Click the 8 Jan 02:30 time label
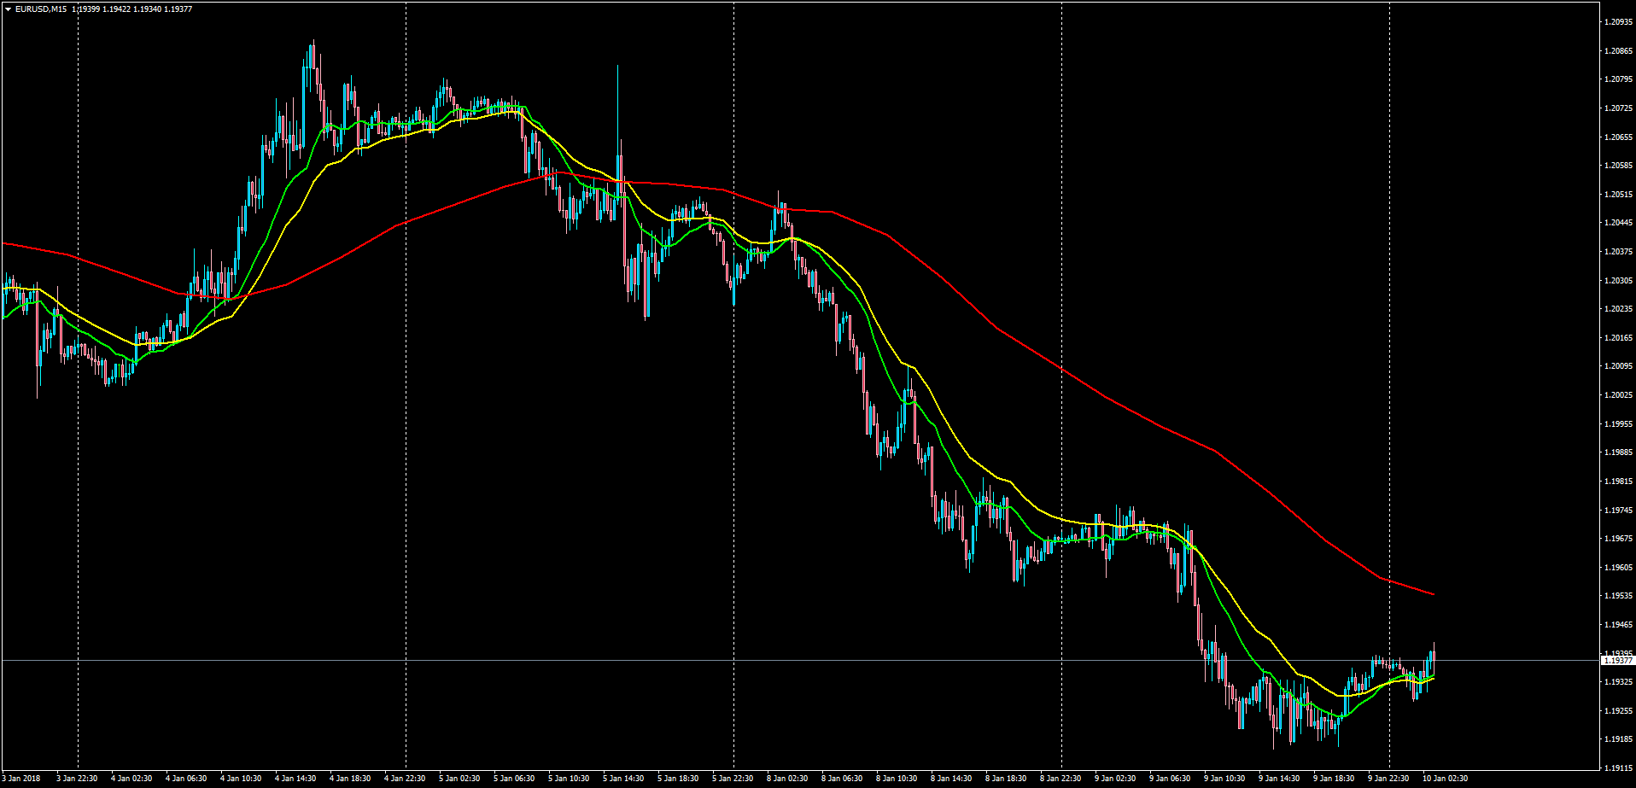 point(787,779)
